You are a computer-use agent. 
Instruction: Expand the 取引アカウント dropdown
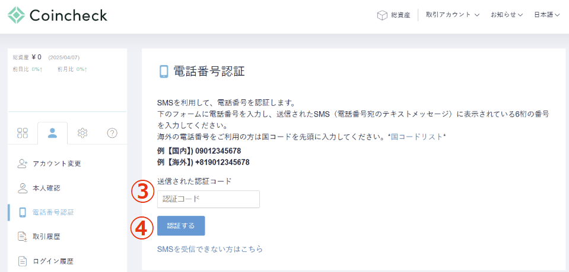[x=452, y=15]
